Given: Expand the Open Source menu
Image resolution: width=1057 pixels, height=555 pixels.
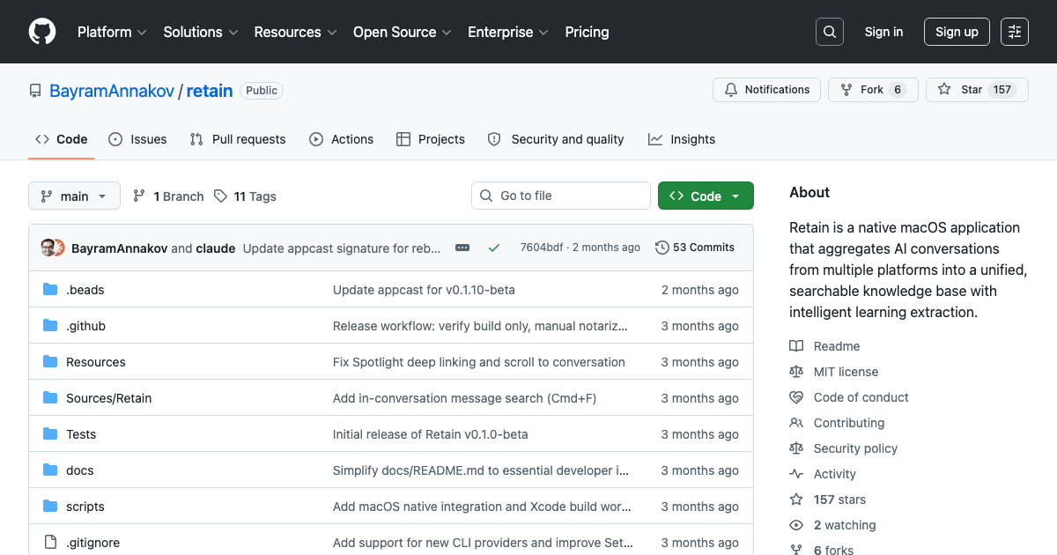Looking at the screenshot, I should pos(403,32).
